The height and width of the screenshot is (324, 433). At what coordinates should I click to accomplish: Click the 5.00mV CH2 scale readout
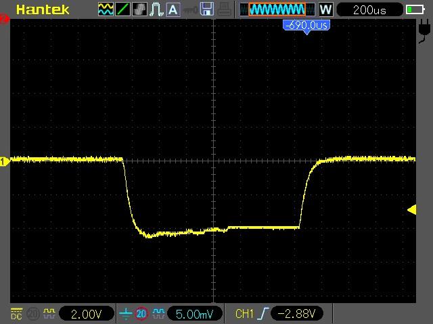coord(195,314)
